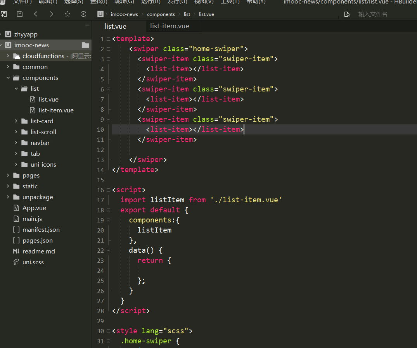The image size is (417, 348).
Task: Toggle code fold at line 2 swiper
Action: 109,49
